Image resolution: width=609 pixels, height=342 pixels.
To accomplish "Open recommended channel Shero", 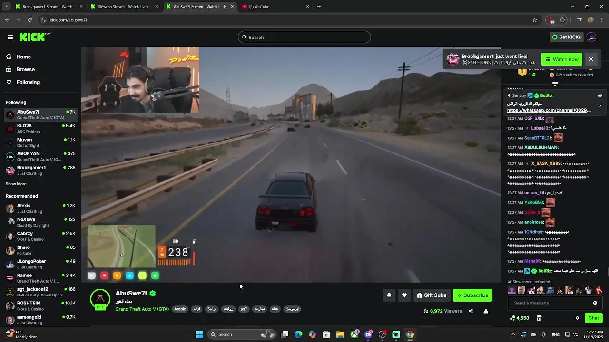I will pyautogui.click(x=40, y=250).
